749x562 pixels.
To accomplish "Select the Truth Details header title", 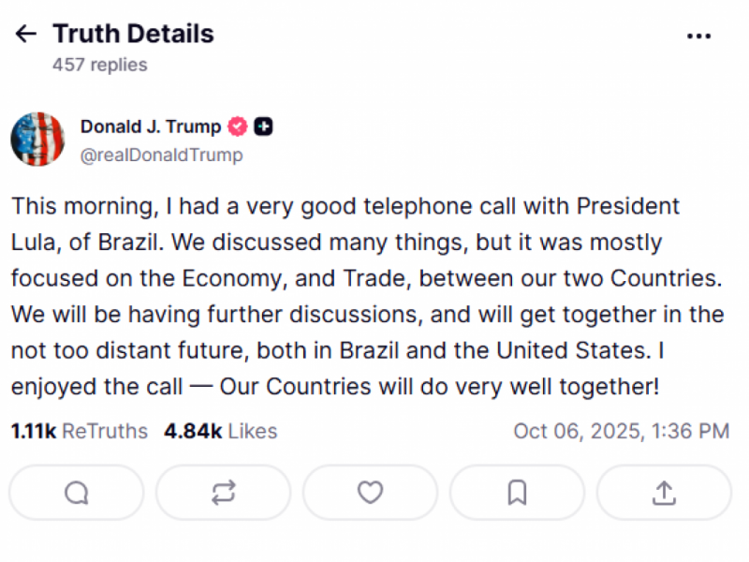I will tap(133, 33).
